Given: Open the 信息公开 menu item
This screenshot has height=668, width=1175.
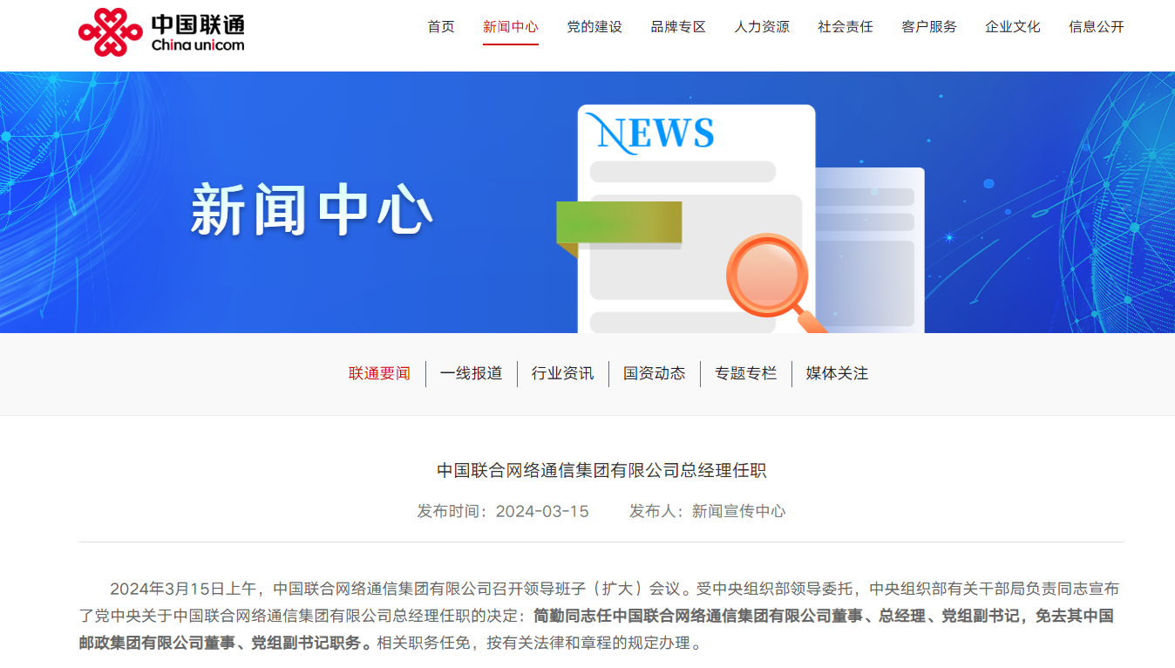Looking at the screenshot, I should click(1097, 27).
